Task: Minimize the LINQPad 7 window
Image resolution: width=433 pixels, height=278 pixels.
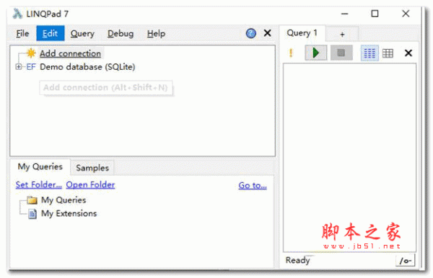Action: coord(344,14)
